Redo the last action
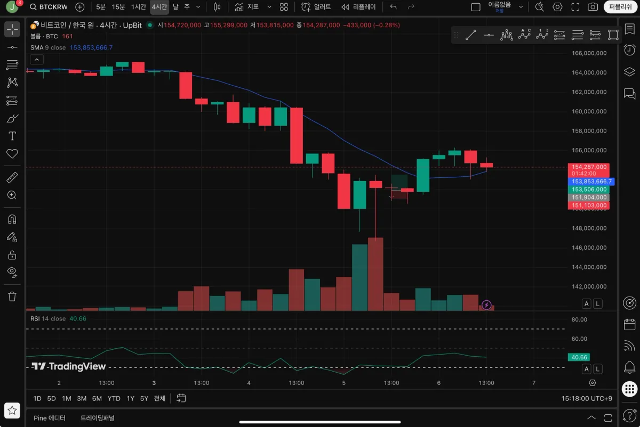This screenshot has height=427, width=640. pos(411,7)
